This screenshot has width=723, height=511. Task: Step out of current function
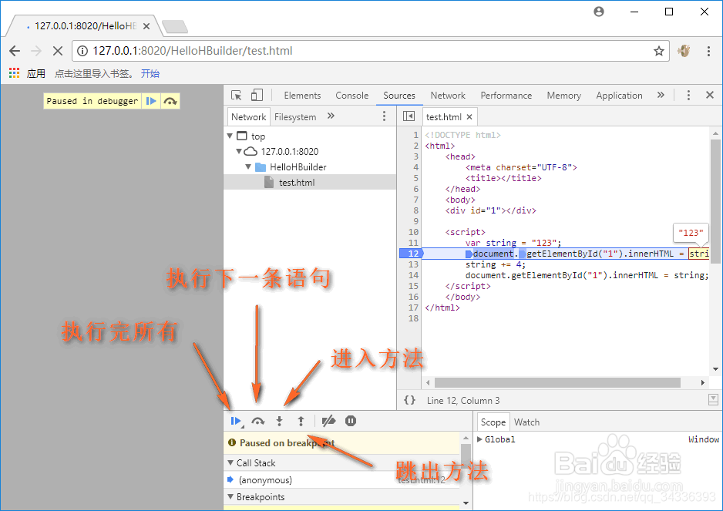pos(301,421)
